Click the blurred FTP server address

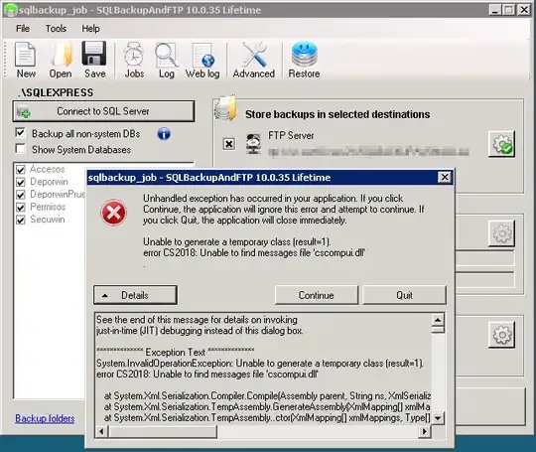tap(368, 152)
